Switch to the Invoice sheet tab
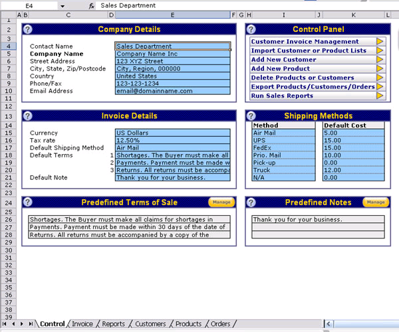Image resolution: width=399 pixels, height=332 pixels. click(82, 324)
